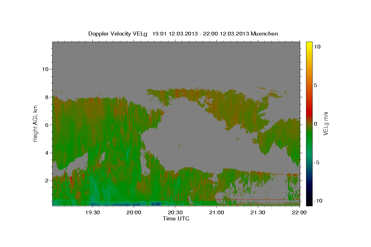This screenshot has width=371, height=247.
Task: Click the '21:00' time tick label
Action: pyautogui.click(x=216, y=212)
